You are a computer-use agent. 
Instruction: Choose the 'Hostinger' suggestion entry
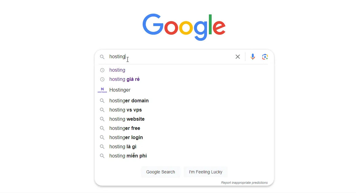click(x=120, y=90)
